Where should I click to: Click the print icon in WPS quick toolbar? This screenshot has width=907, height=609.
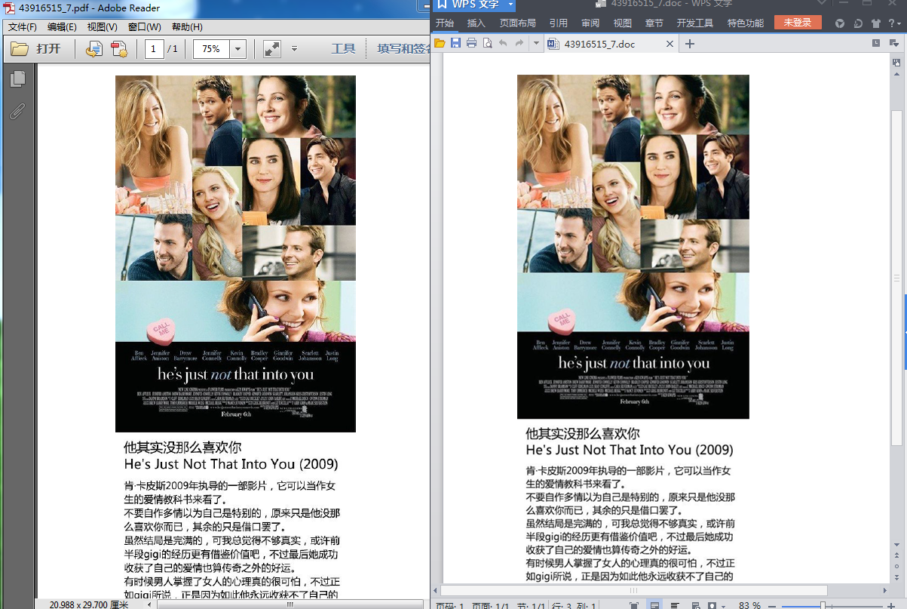click(471, 44)
